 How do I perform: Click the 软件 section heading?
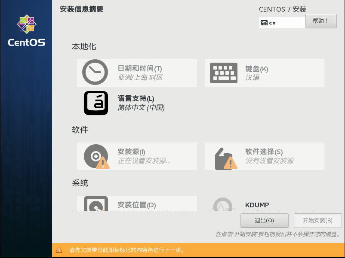(x=80, y=130)
